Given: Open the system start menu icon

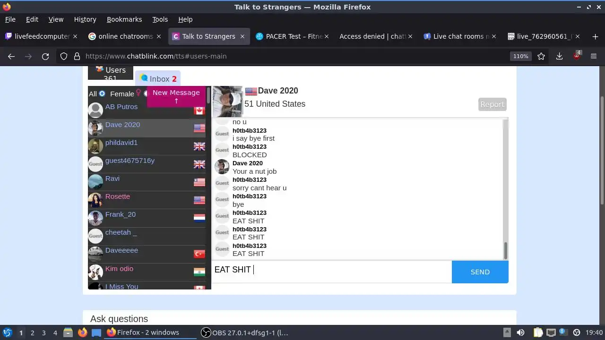Looking at the screenshot, I should point(7,332).
